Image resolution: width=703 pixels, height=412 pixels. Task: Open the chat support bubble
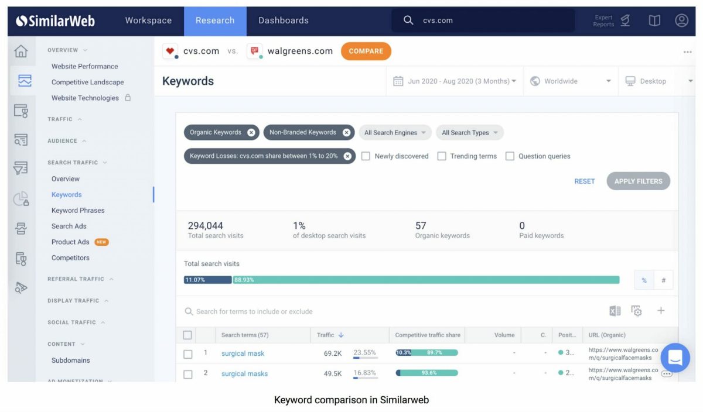pyautogui.click(x=675, y=358)
